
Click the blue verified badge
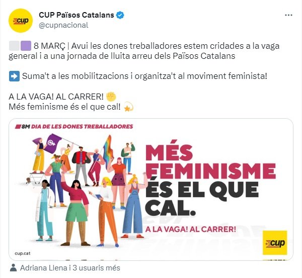click(x=120, y=15)
